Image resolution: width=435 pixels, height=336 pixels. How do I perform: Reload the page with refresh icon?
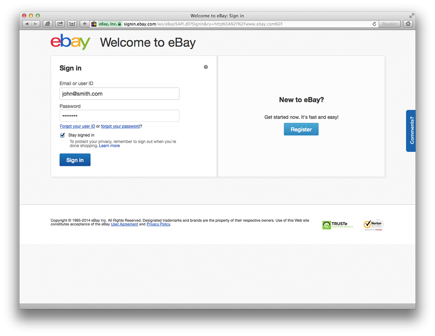pos(374,24)
